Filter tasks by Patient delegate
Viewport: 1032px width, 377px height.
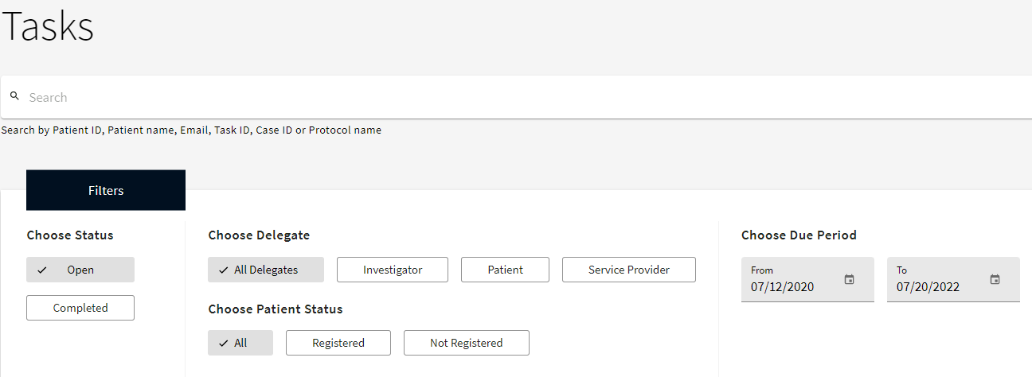coord(505,270)
